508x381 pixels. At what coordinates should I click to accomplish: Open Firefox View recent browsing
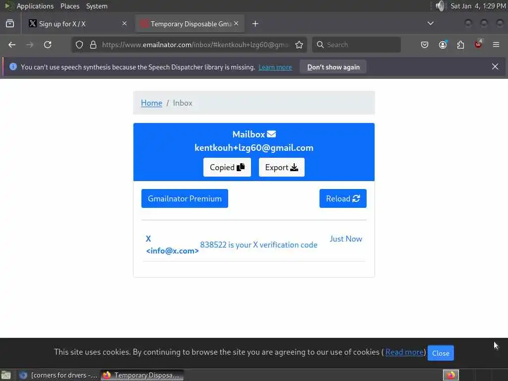(x=10, y=24)
